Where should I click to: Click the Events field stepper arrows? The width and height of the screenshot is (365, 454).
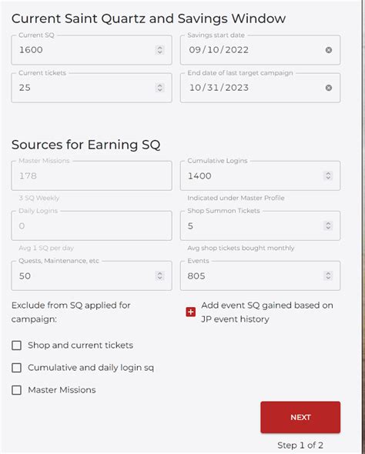tap(328, 275)
